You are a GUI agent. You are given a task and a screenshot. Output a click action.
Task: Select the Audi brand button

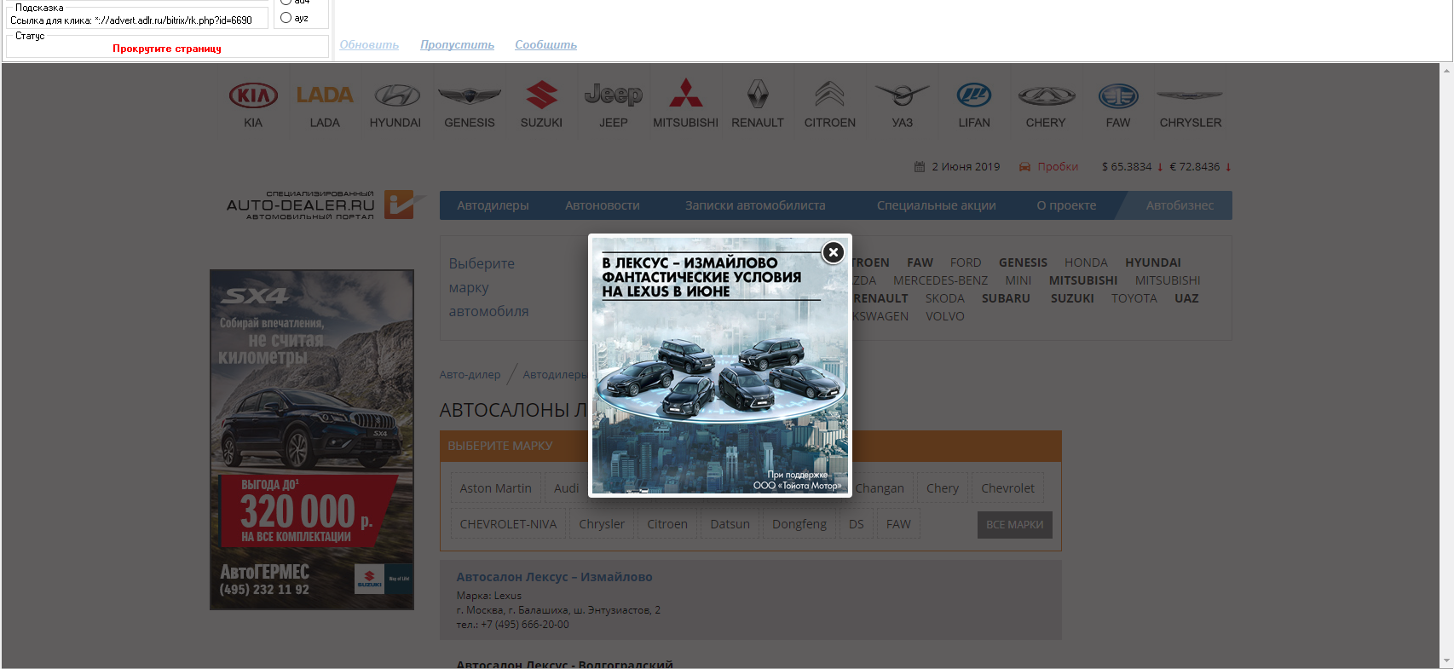click(x=566, y=488)
